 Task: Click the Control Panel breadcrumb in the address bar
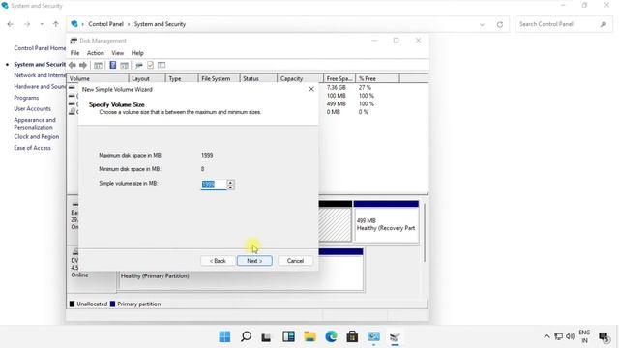(105, 24)
